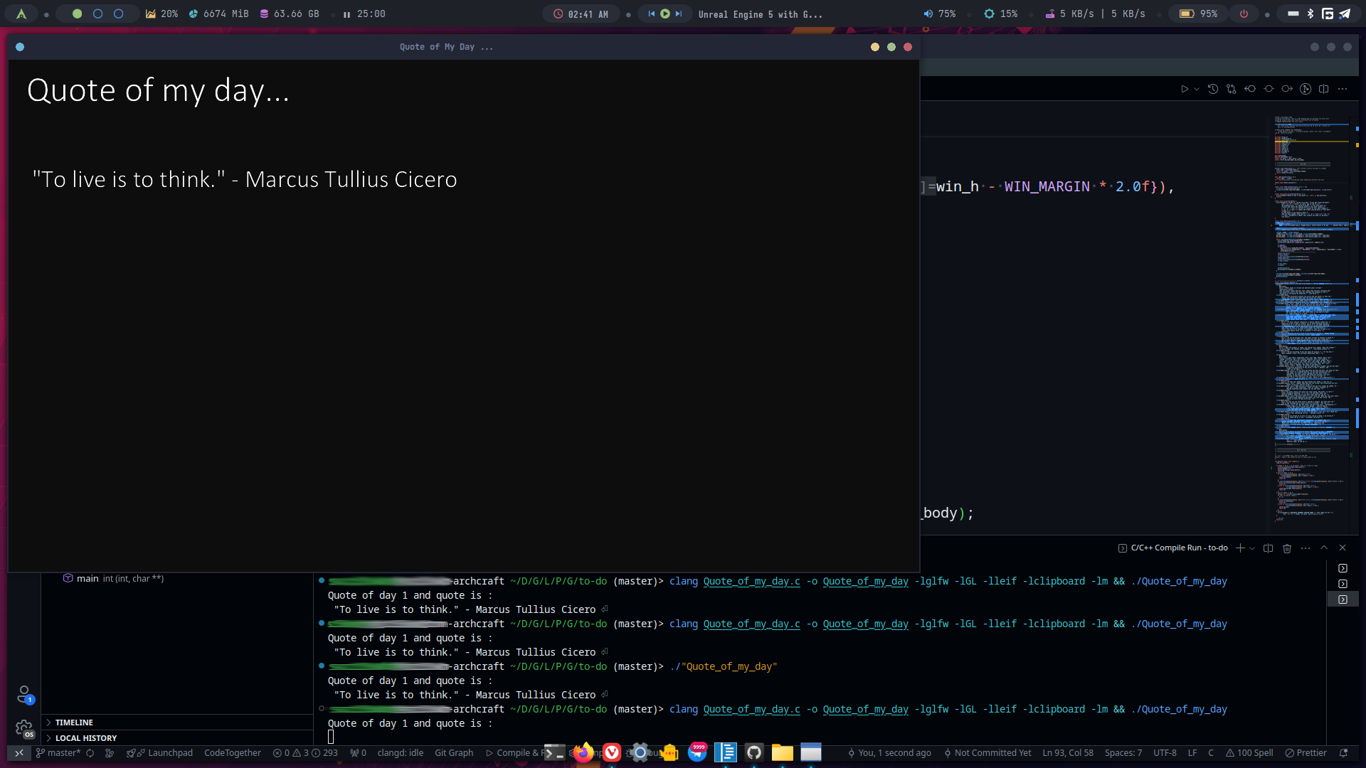Open terminal panel more options ellipsis

pyautogui.click(x=1306, y=548)
